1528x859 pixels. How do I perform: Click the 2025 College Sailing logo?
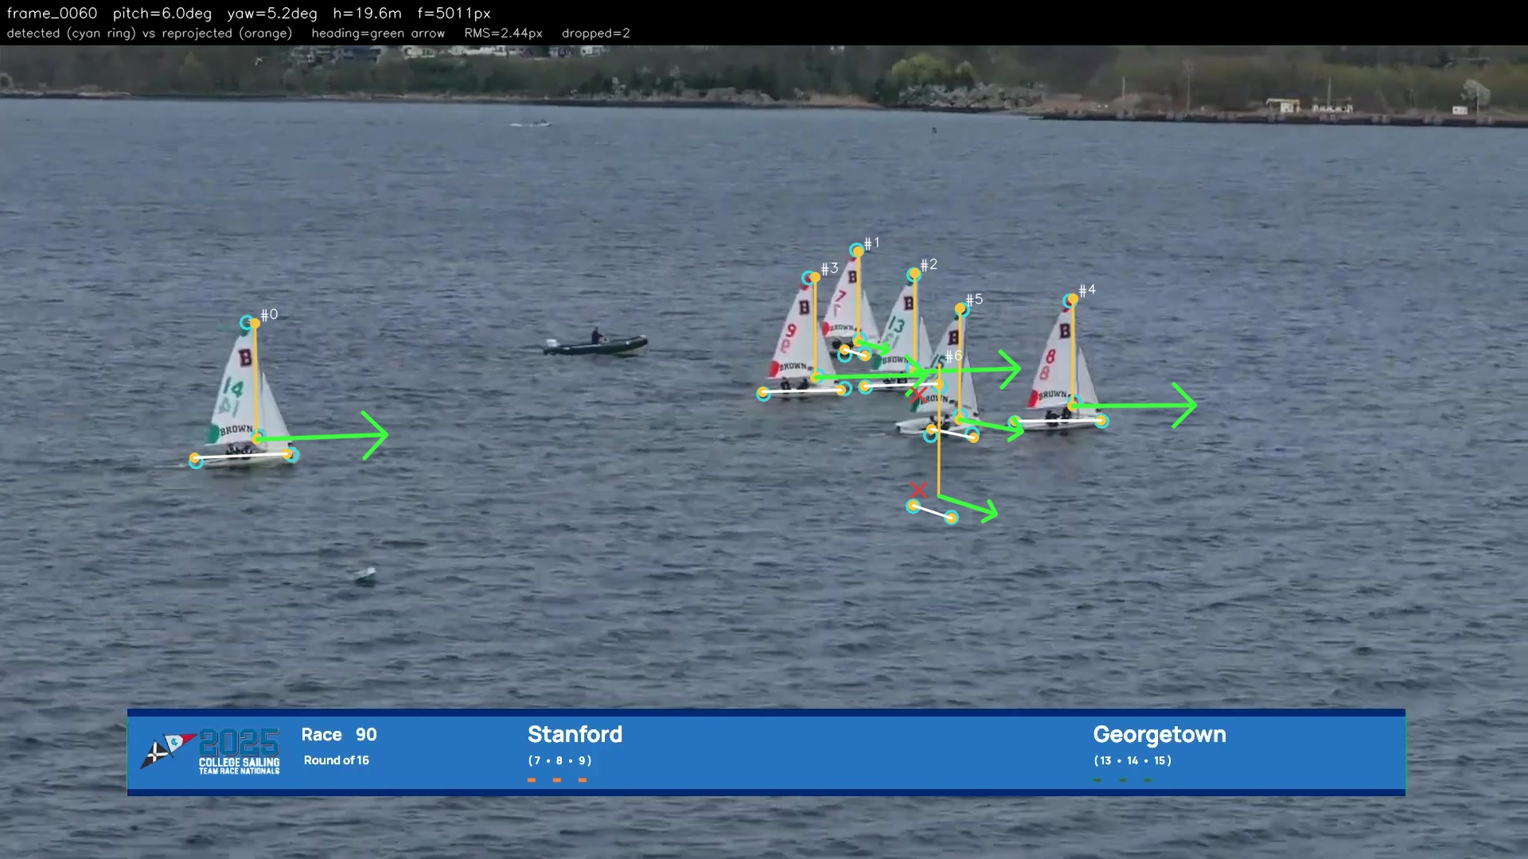pos(211,751)
